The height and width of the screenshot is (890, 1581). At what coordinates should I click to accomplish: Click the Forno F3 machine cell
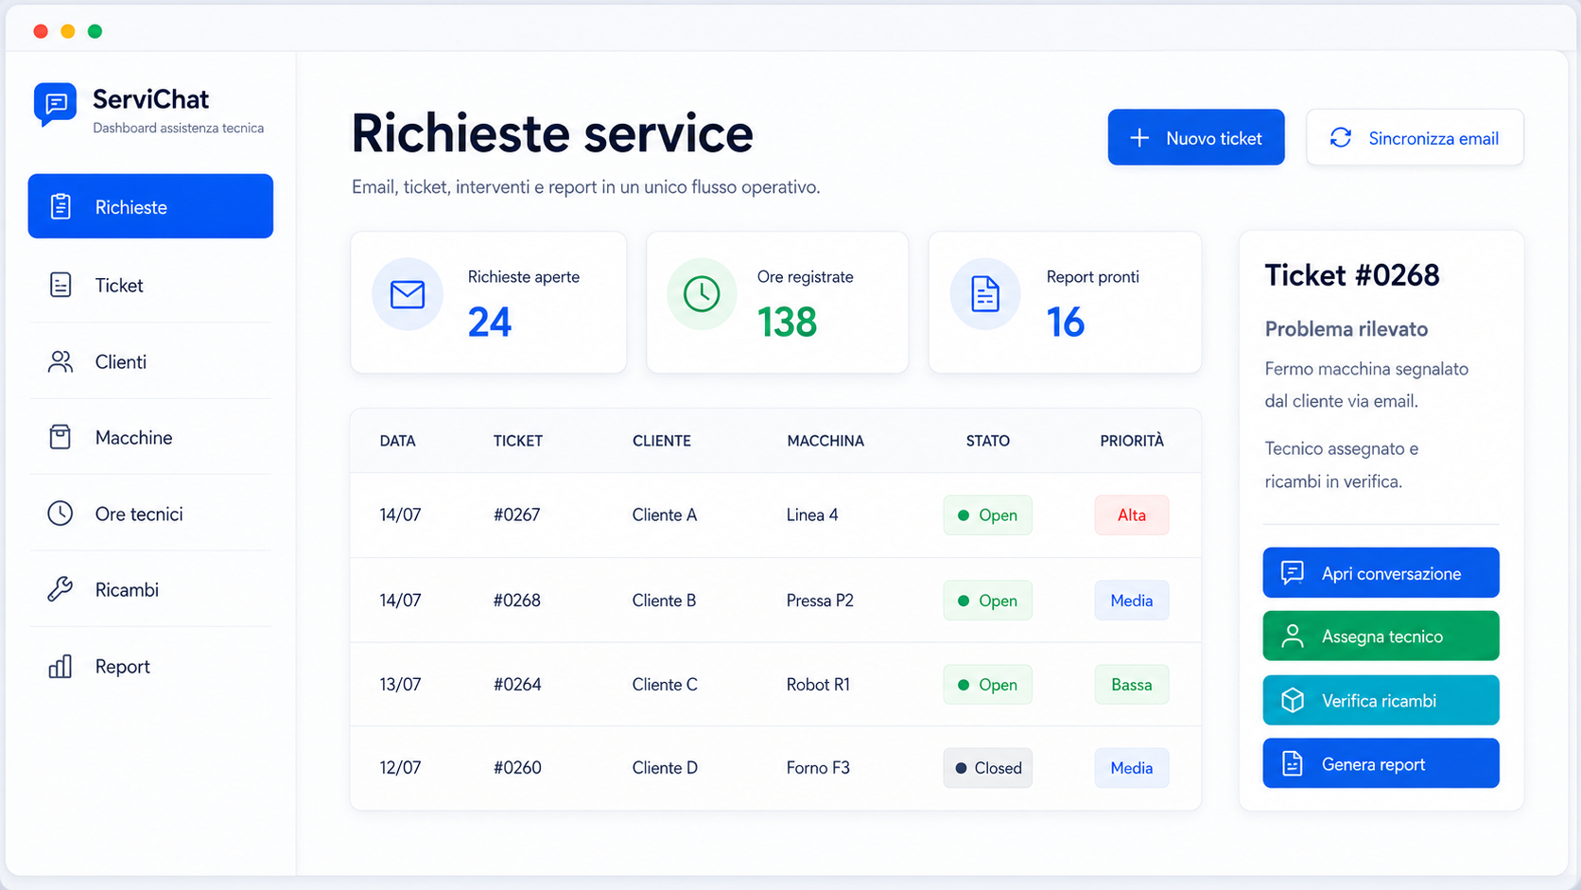pos(818,768)
